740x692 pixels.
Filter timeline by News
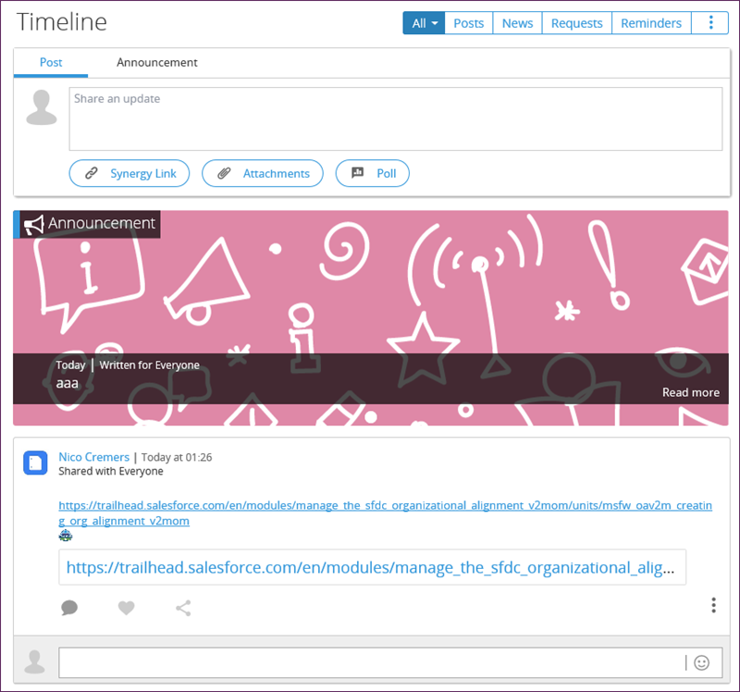517,23
